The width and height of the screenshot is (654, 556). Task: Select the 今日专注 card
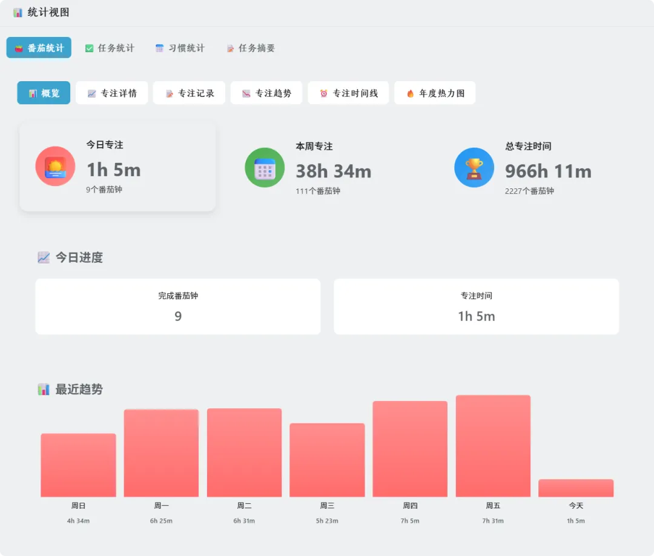pos(117,167)
